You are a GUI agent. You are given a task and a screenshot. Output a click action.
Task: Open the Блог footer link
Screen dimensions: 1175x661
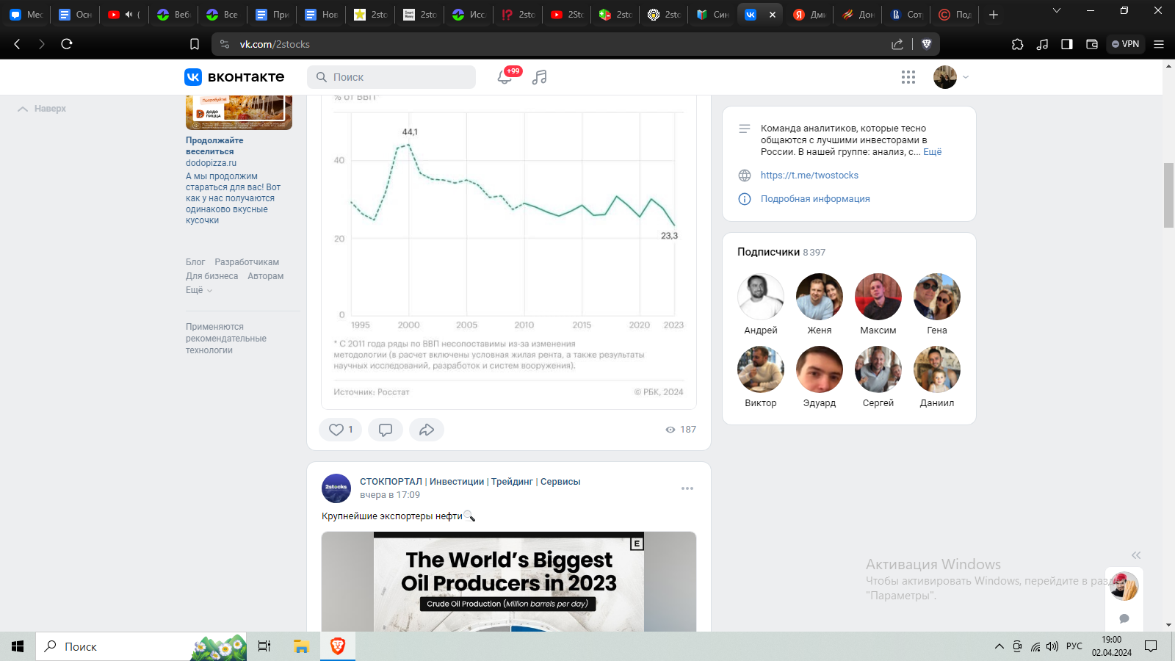(x=195, y=262)
